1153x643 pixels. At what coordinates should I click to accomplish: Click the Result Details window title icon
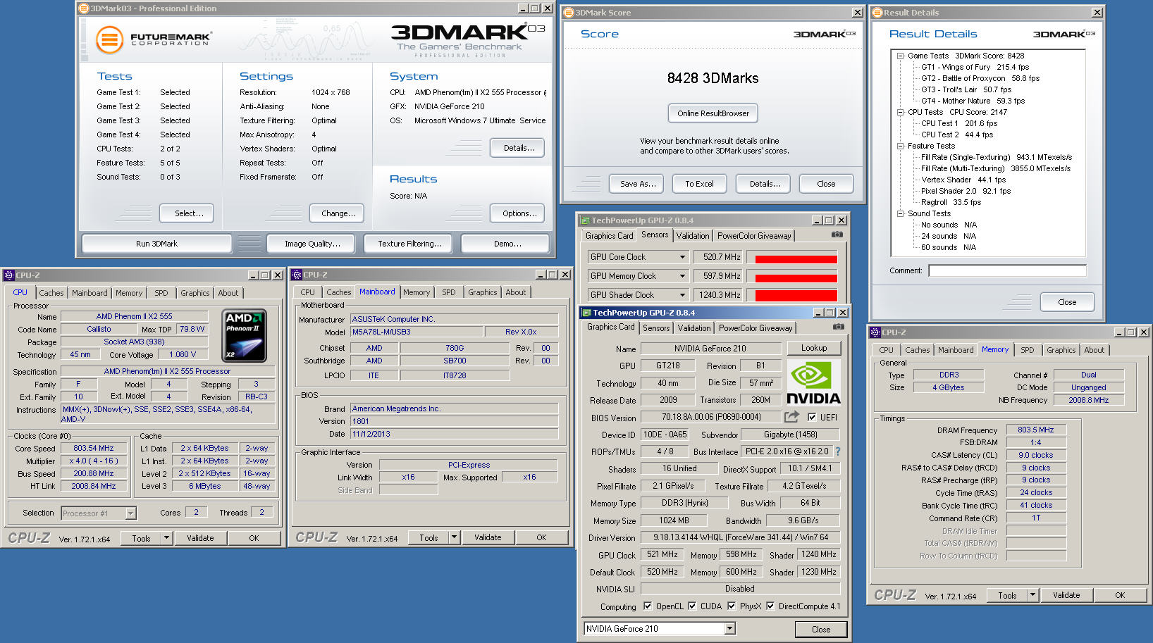(877, 13)
